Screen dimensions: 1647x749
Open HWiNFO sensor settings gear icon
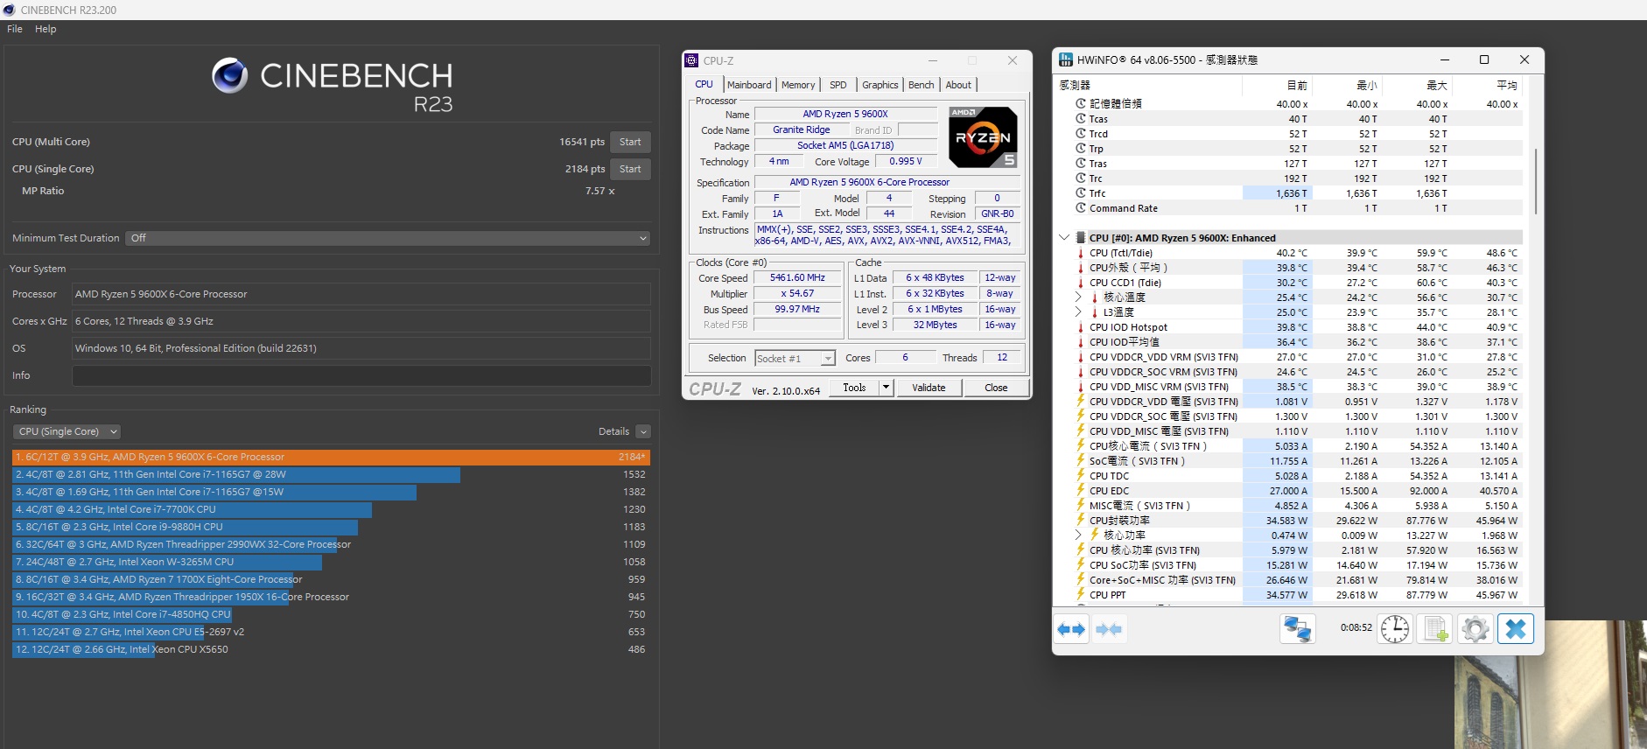[1475, 629]
